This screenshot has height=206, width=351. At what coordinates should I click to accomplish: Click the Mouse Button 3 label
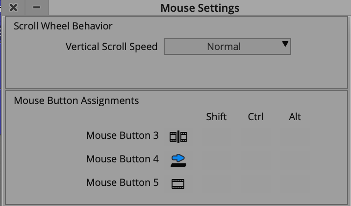pyautogui.click(x=123, y=135)
